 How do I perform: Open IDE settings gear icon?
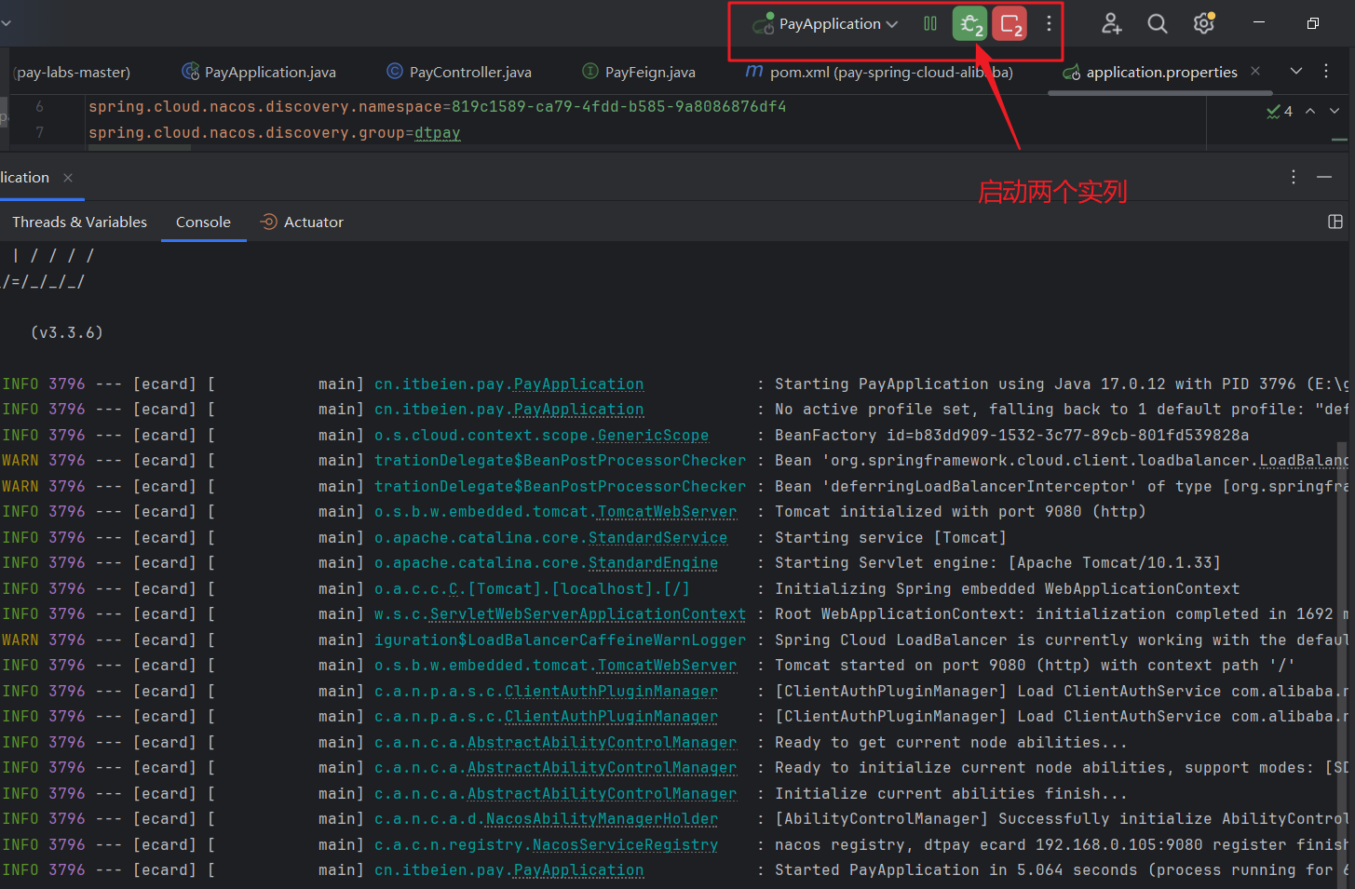[1204, 24]
